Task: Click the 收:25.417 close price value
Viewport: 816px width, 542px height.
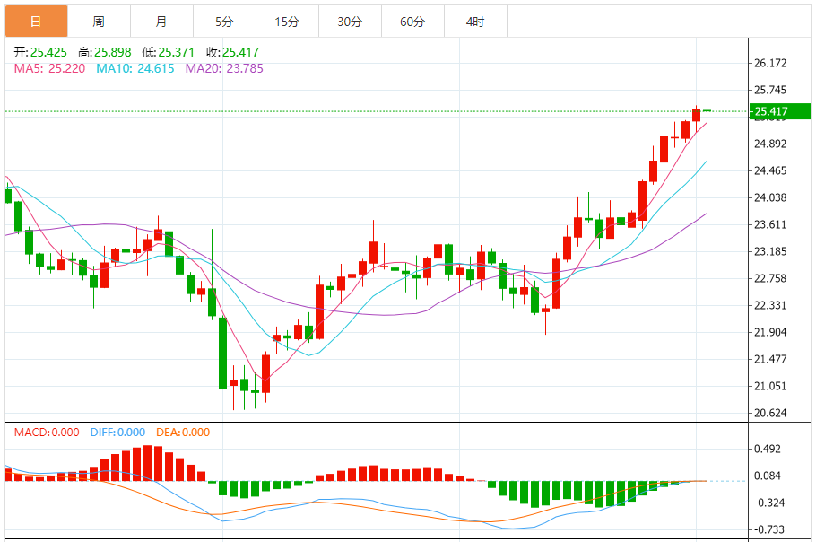Action: tap(232, 52)
